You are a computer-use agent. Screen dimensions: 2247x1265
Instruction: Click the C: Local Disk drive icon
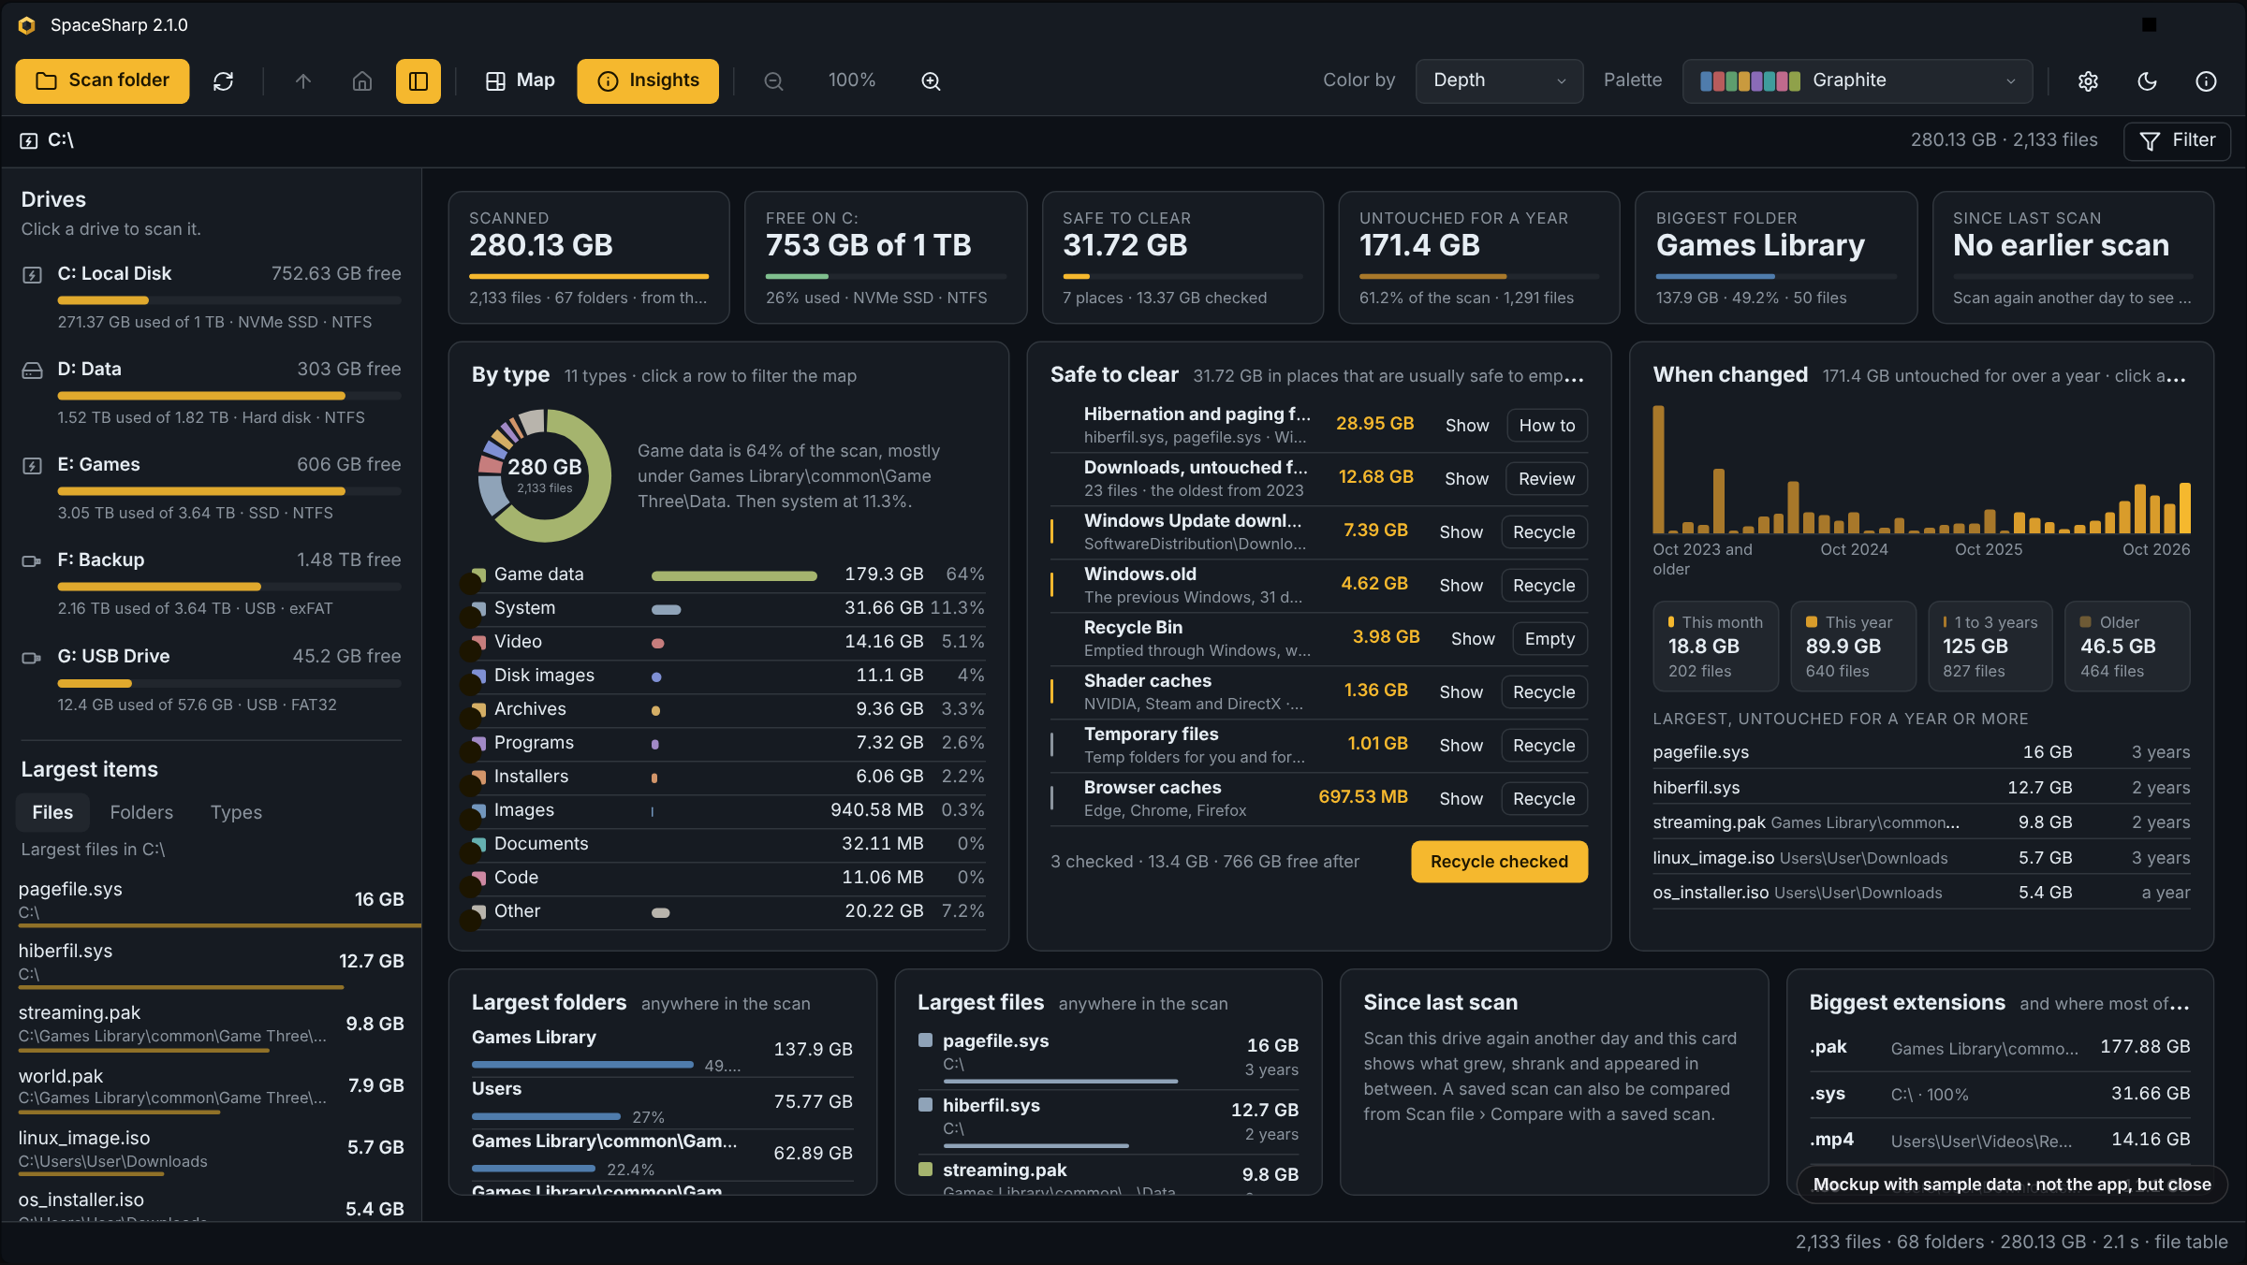32,274
